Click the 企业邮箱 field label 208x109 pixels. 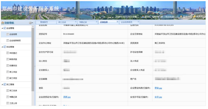click(x=43, y=79)
